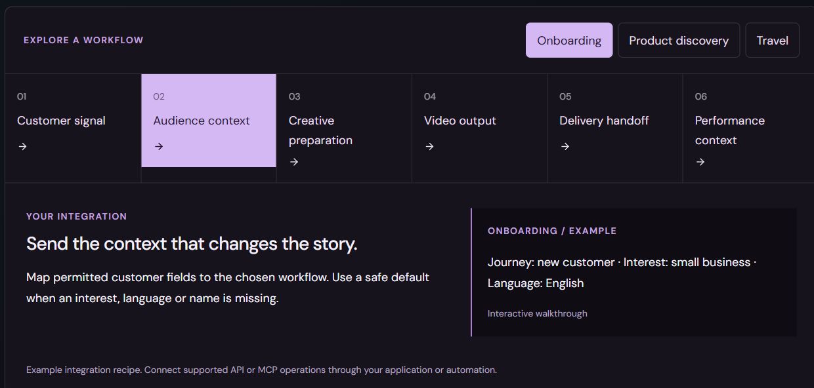814x388 pixels.
Task: Click the 'Example integration recipe' footnote
Action: [261, 370]
